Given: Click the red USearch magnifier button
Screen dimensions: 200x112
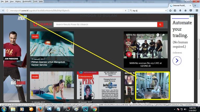Looking at the screenshot, I should tap(160, 24).
